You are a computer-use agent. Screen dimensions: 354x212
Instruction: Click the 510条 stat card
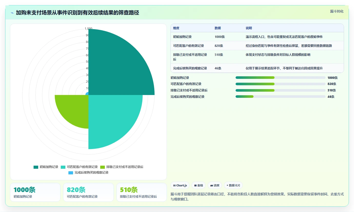[141, 192]
